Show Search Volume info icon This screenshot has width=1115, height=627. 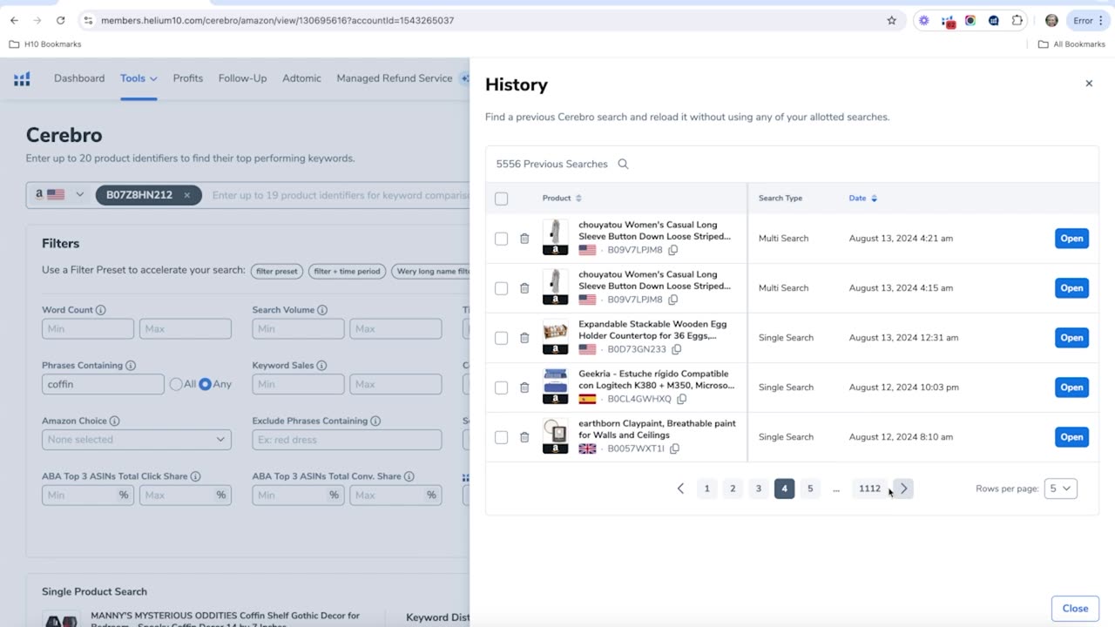tap(322, 310)
